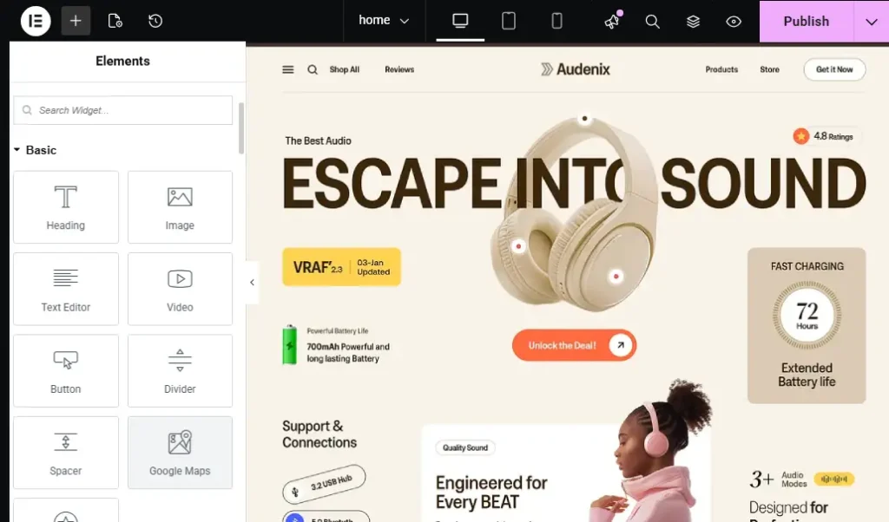The height and width of the screenshot is (522, 889).
Task: Switch to tablet responsive view
Action: 509,21
